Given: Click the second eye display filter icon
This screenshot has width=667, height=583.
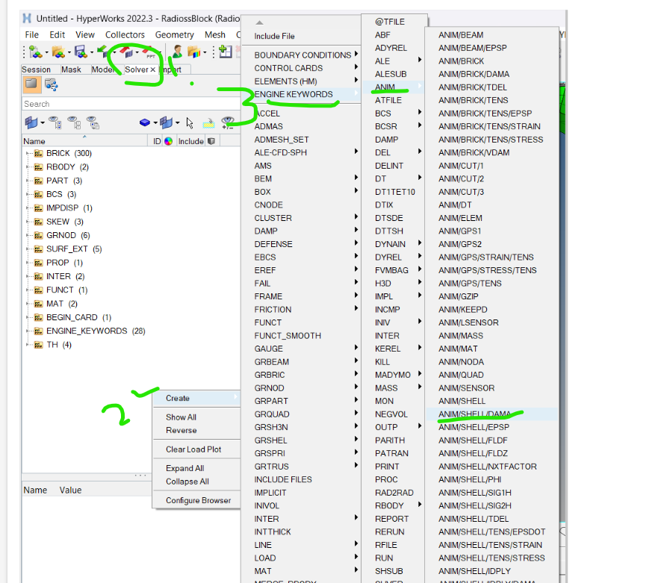Looking at the screenshot, I should click(75, 123).
